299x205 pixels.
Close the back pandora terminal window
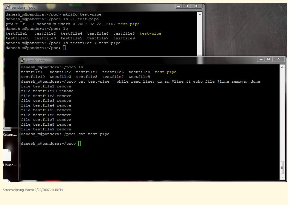click(x=196, y=6)
